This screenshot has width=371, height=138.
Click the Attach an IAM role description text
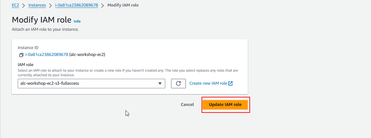point(45,29)
